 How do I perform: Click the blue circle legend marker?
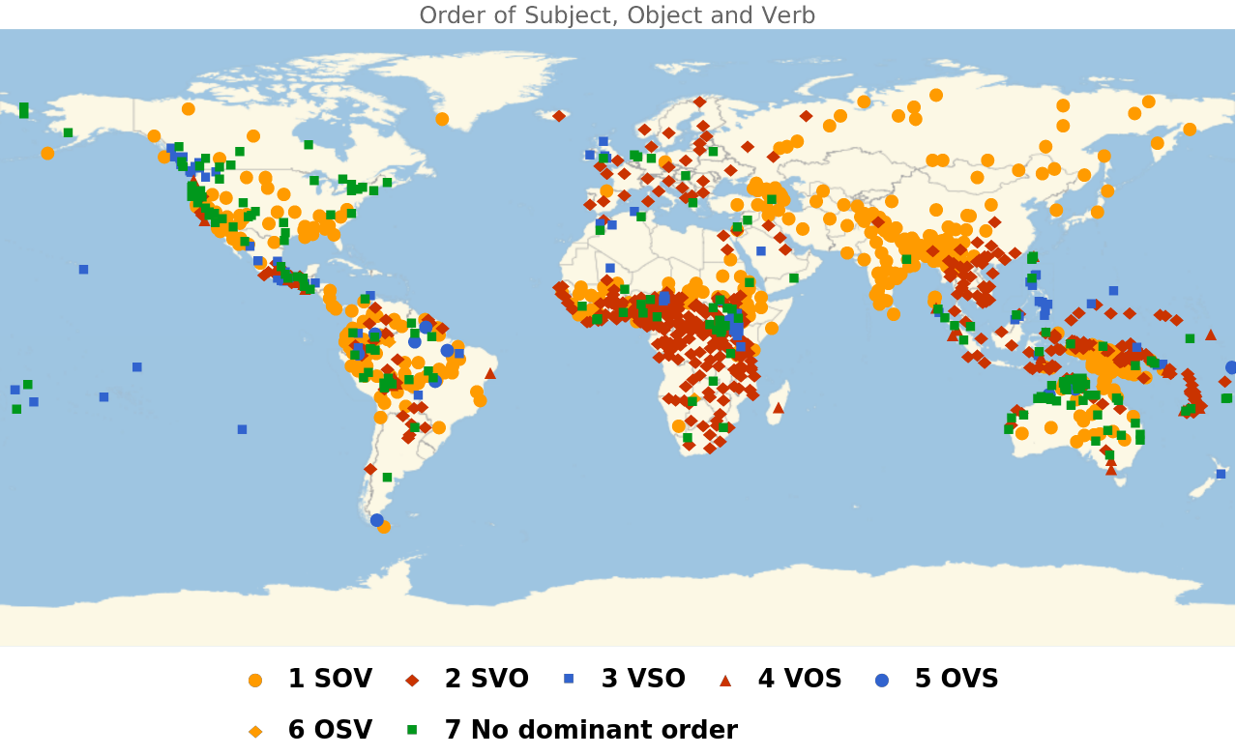click(882, 681)
